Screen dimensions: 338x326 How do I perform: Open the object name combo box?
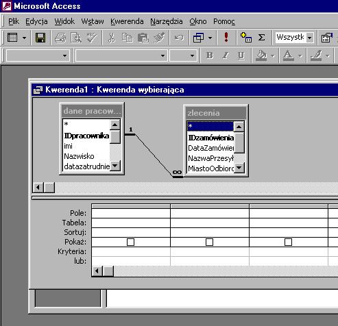[x=38, y=55]
